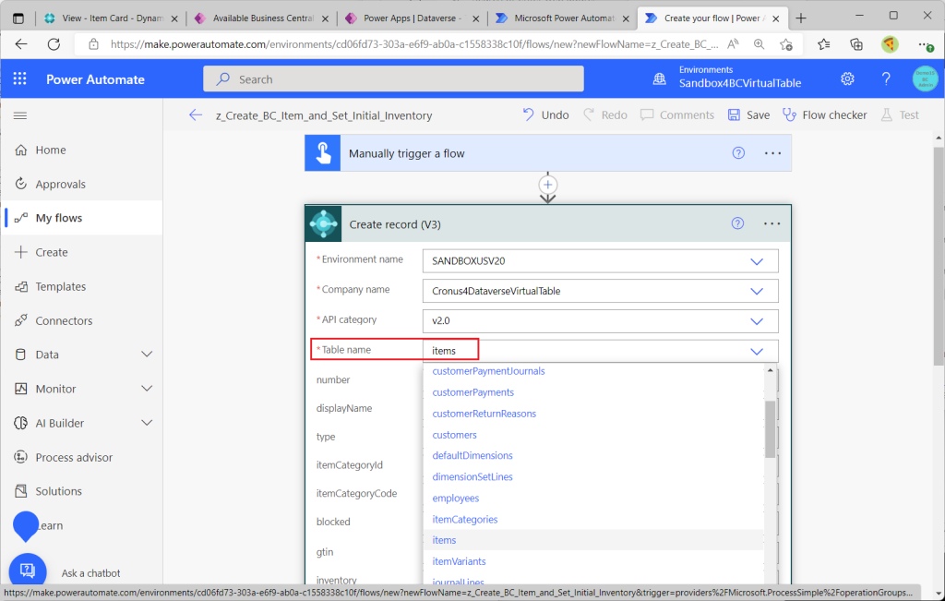Click the Business Central connector icon
This screenshot has height=601, width=945.
pos(324,223)
